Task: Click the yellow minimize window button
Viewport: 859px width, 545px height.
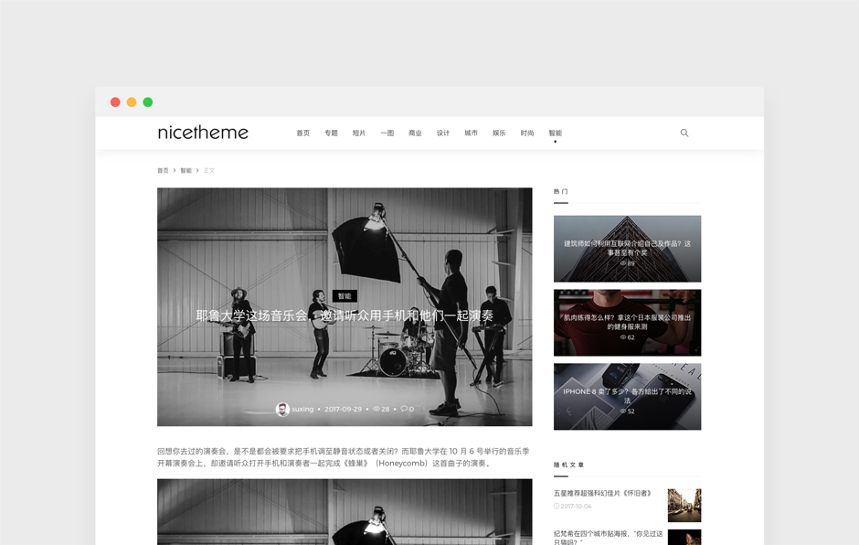Action: [x=132, y=102]
